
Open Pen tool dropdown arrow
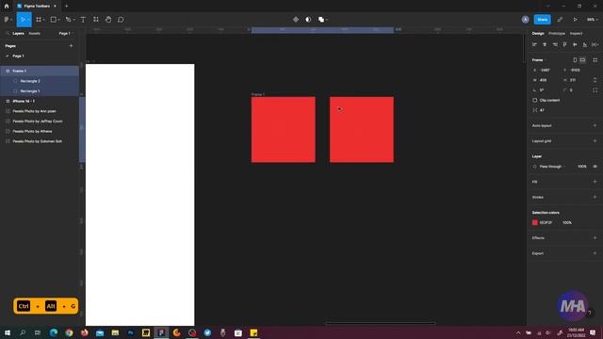click(x=73, y=20)
